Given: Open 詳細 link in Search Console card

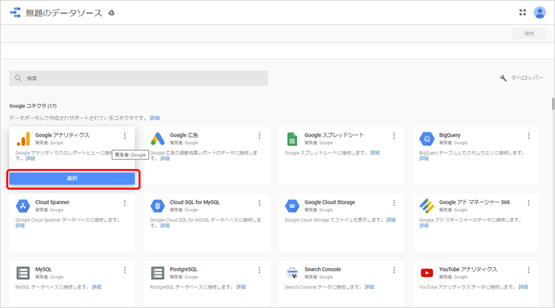Looking at the screenshot, I should click(x=370, y=287).
